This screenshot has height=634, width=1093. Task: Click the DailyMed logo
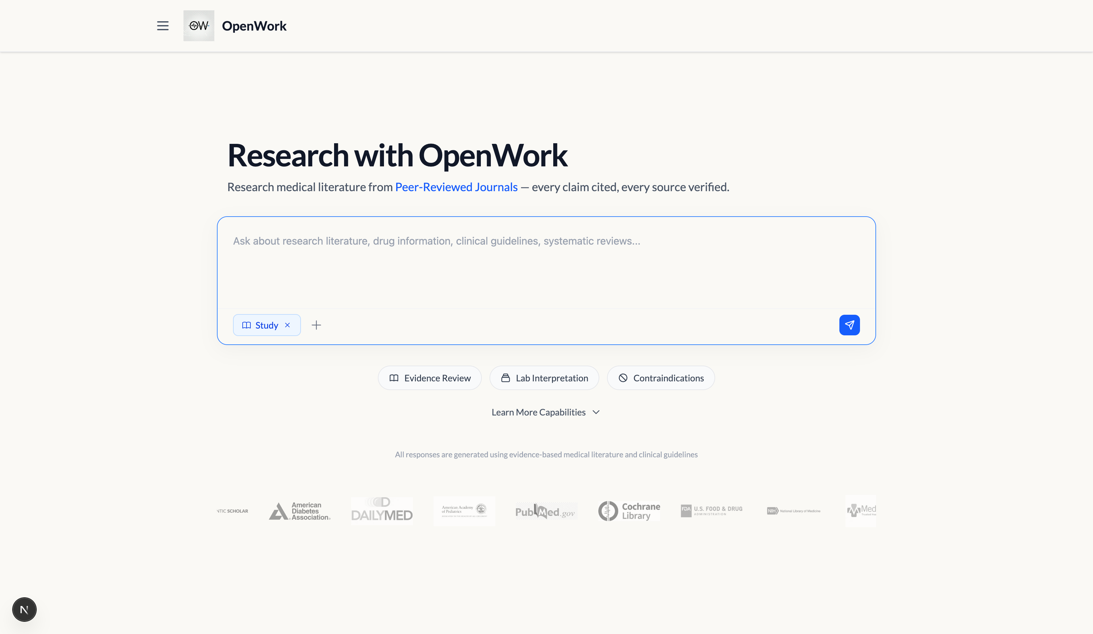click(x=382, y=511)
